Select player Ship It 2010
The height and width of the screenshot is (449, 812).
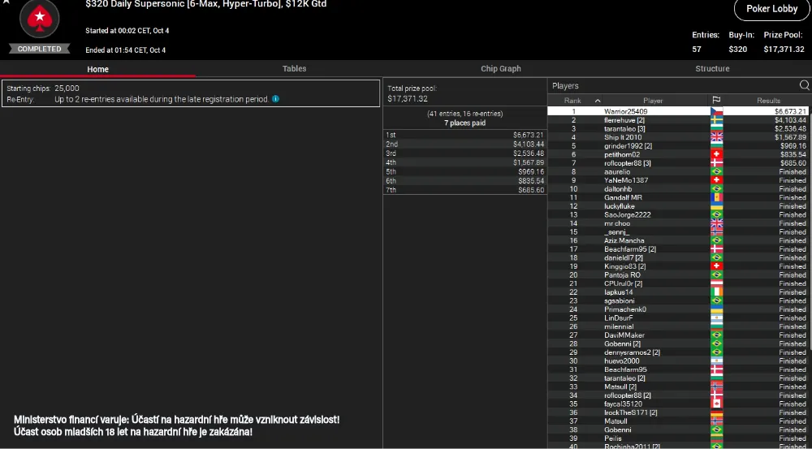pyautogui.click(x=623, y=137)
